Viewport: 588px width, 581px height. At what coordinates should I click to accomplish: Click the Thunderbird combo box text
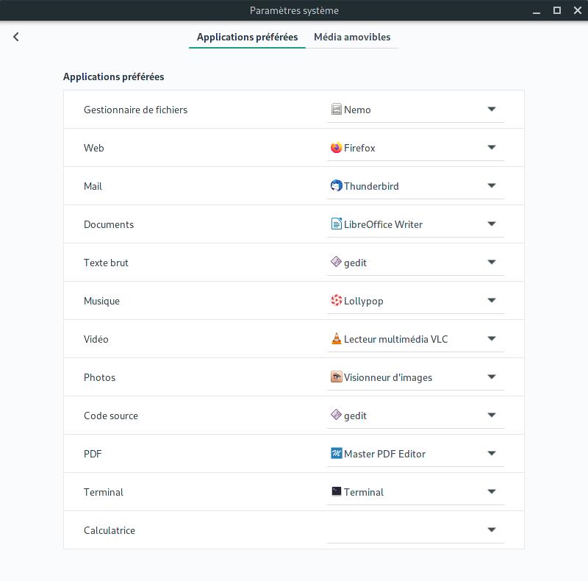[x=371, y=186]
